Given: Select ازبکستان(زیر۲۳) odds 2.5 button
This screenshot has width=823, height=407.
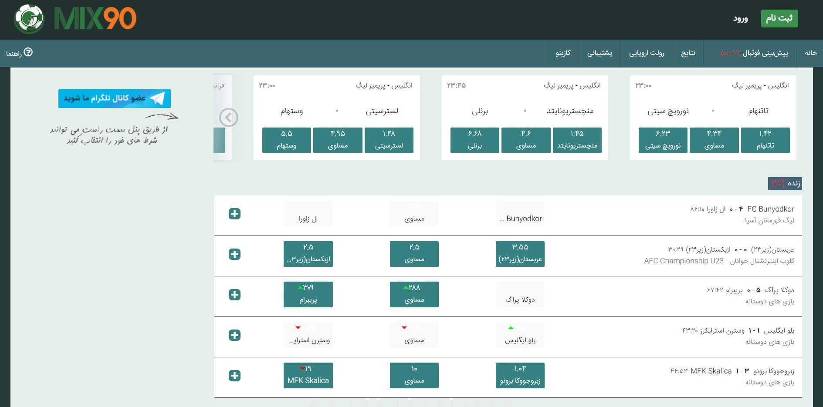Looking at the screenshot, I should (x=308, y=254).
